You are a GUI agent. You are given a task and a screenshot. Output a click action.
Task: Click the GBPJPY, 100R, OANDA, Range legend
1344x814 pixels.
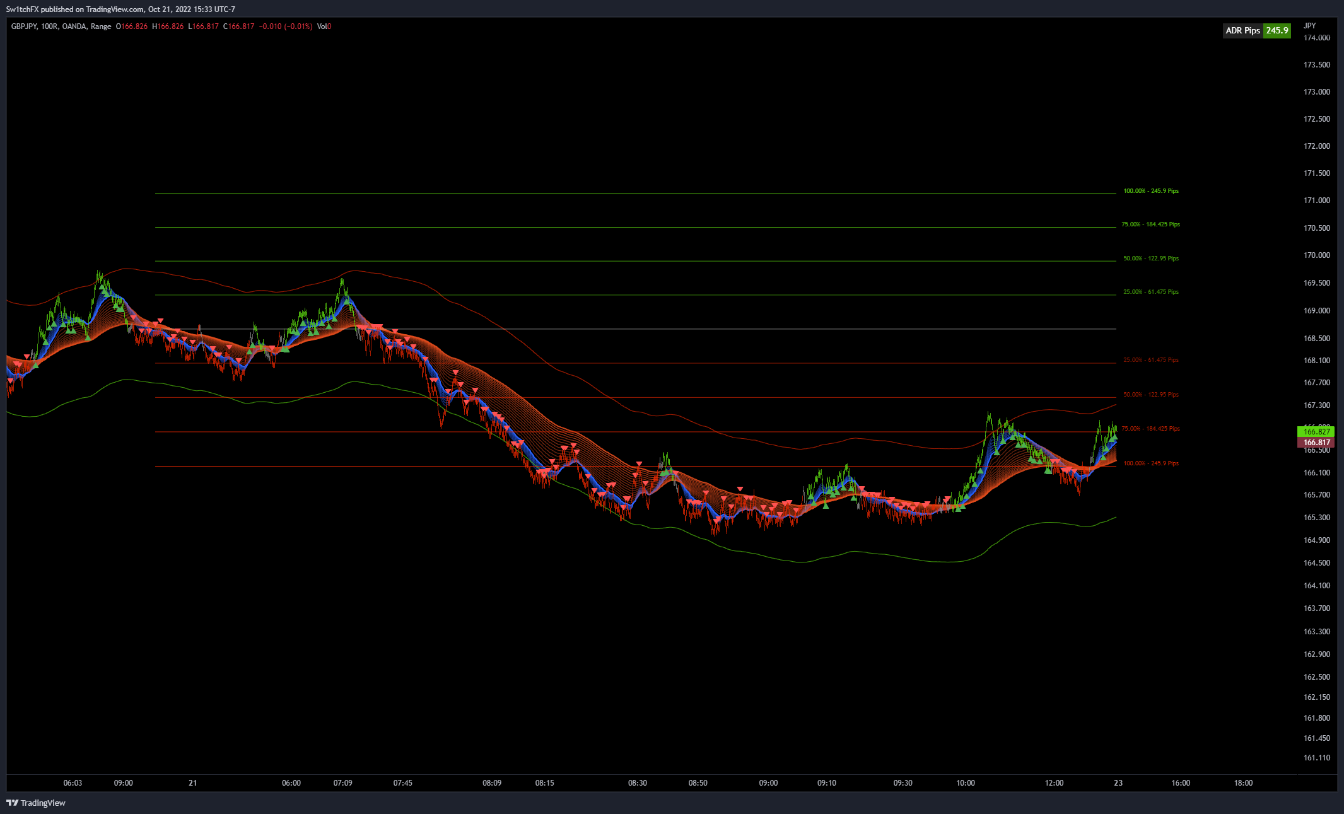point(61,26)
